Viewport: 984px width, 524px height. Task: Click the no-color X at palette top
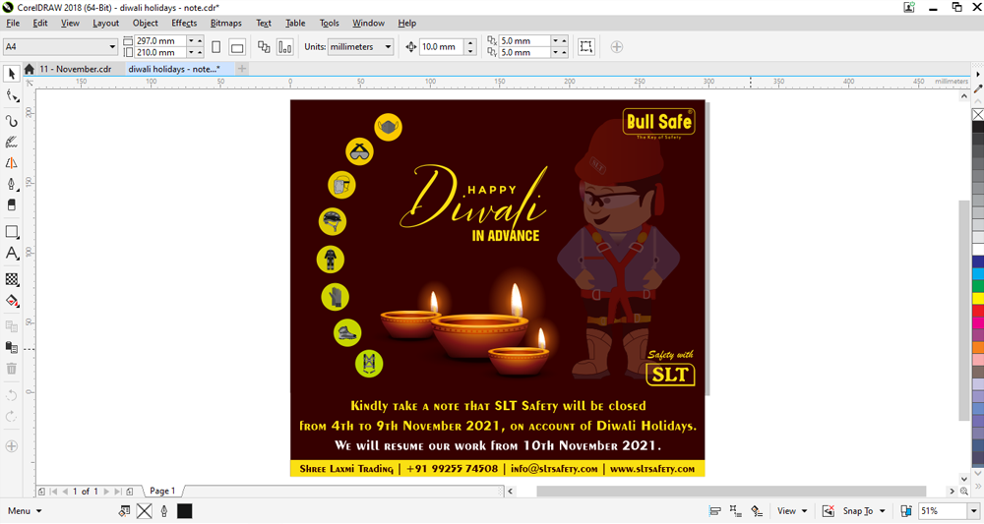978,114
